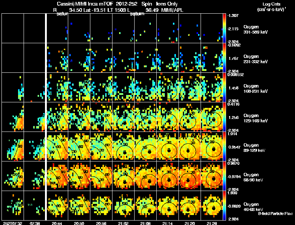Screen dimensions: 295x225
Task: Select the 129-169 keV panel at 252T07:32
Action: tap(13, 117)
